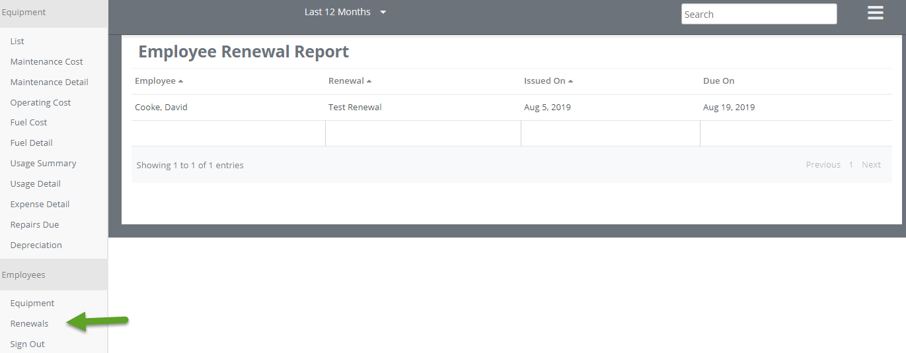Open the hamburger menu icon
This screenshot has height=353, width=906.
[x=876, y=13]
